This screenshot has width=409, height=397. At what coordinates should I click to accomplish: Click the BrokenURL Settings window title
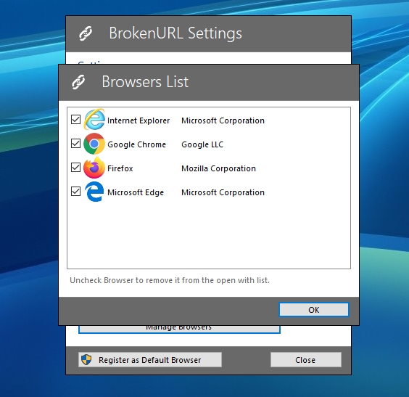175,33
